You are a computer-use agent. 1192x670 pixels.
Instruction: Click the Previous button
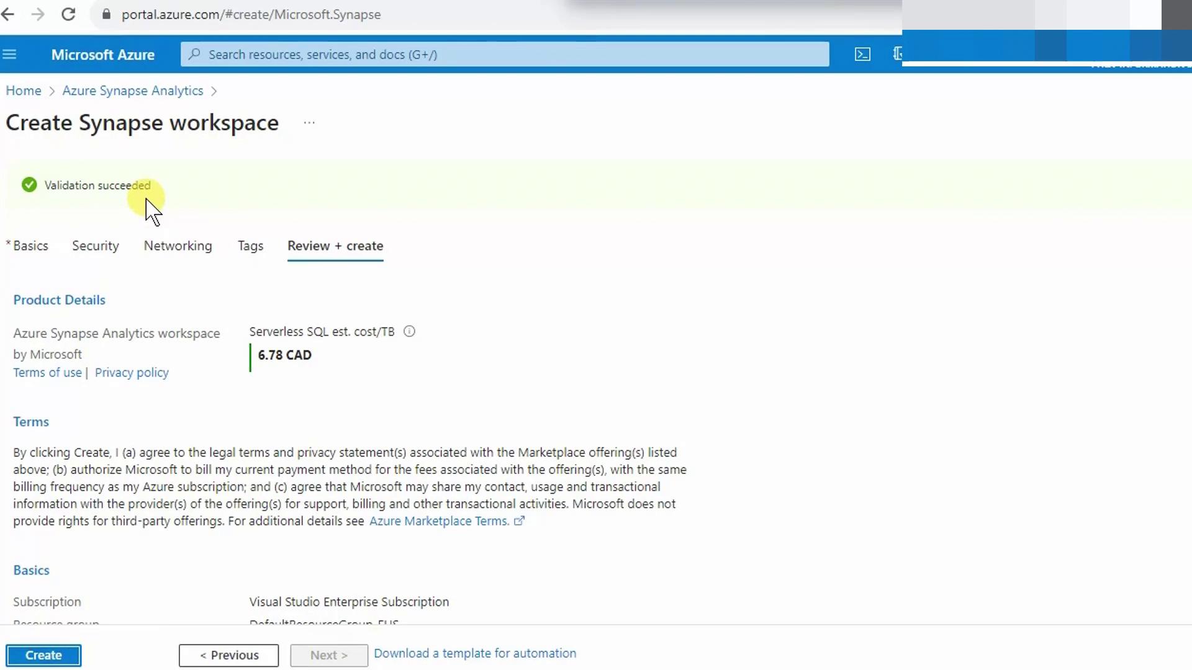pyautogui.click(x=228, y=655)
